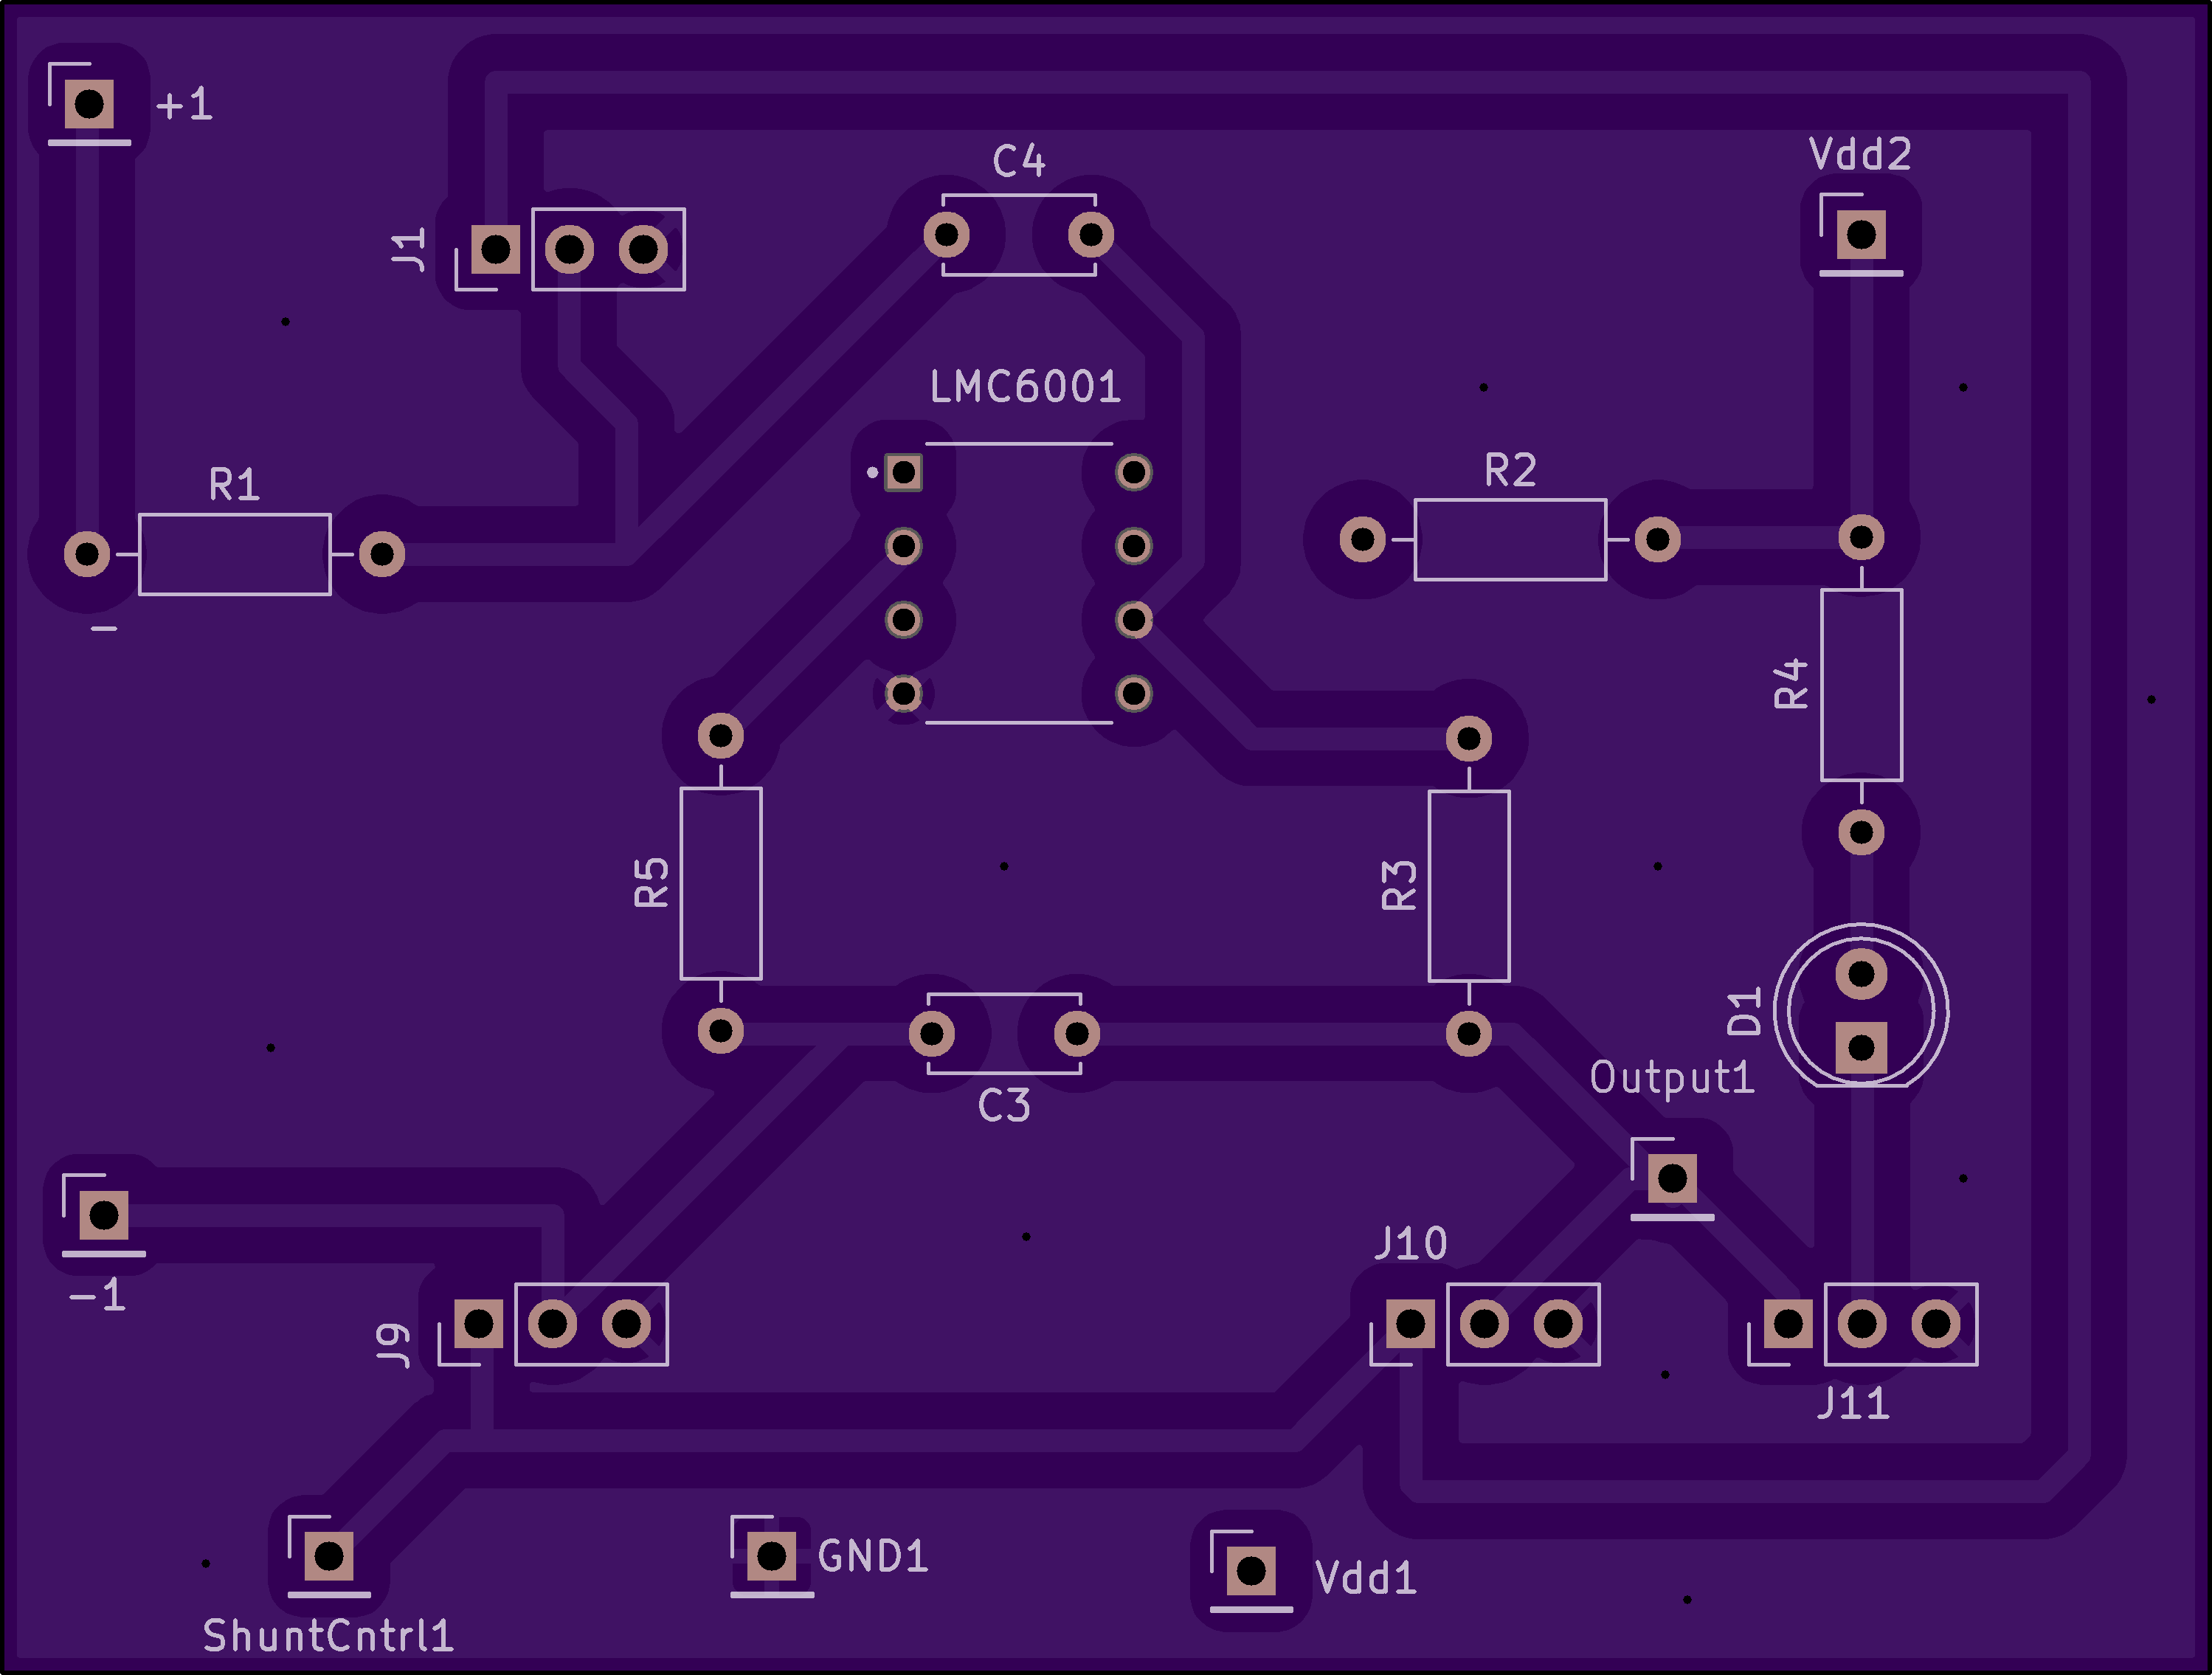This screenshot has width=2212, height=1675.
Task: Click J1 connector square pad
Action: (496, 249)
